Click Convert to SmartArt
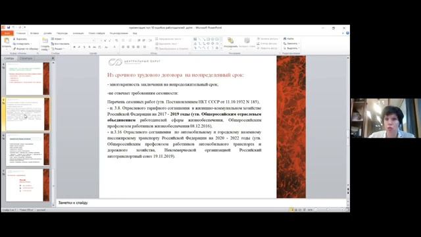The width and height of the screenshot is (421, 237). coord(172,49)
